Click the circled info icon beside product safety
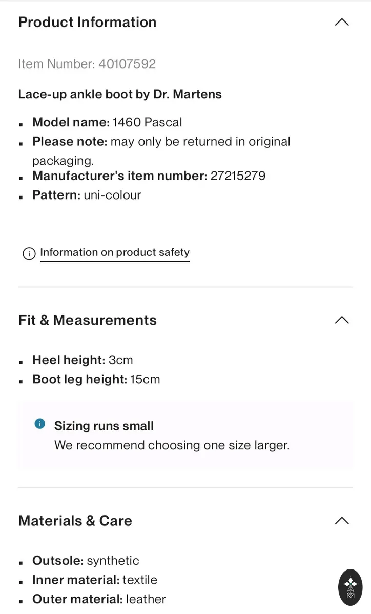Viewport: 371px width, 614px height. point(29,253)
